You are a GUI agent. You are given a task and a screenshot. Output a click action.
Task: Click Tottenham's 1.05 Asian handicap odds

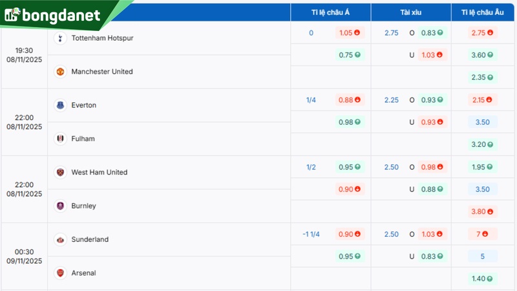(x=349, y=33)
